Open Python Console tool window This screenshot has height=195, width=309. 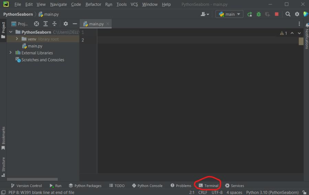147,185
